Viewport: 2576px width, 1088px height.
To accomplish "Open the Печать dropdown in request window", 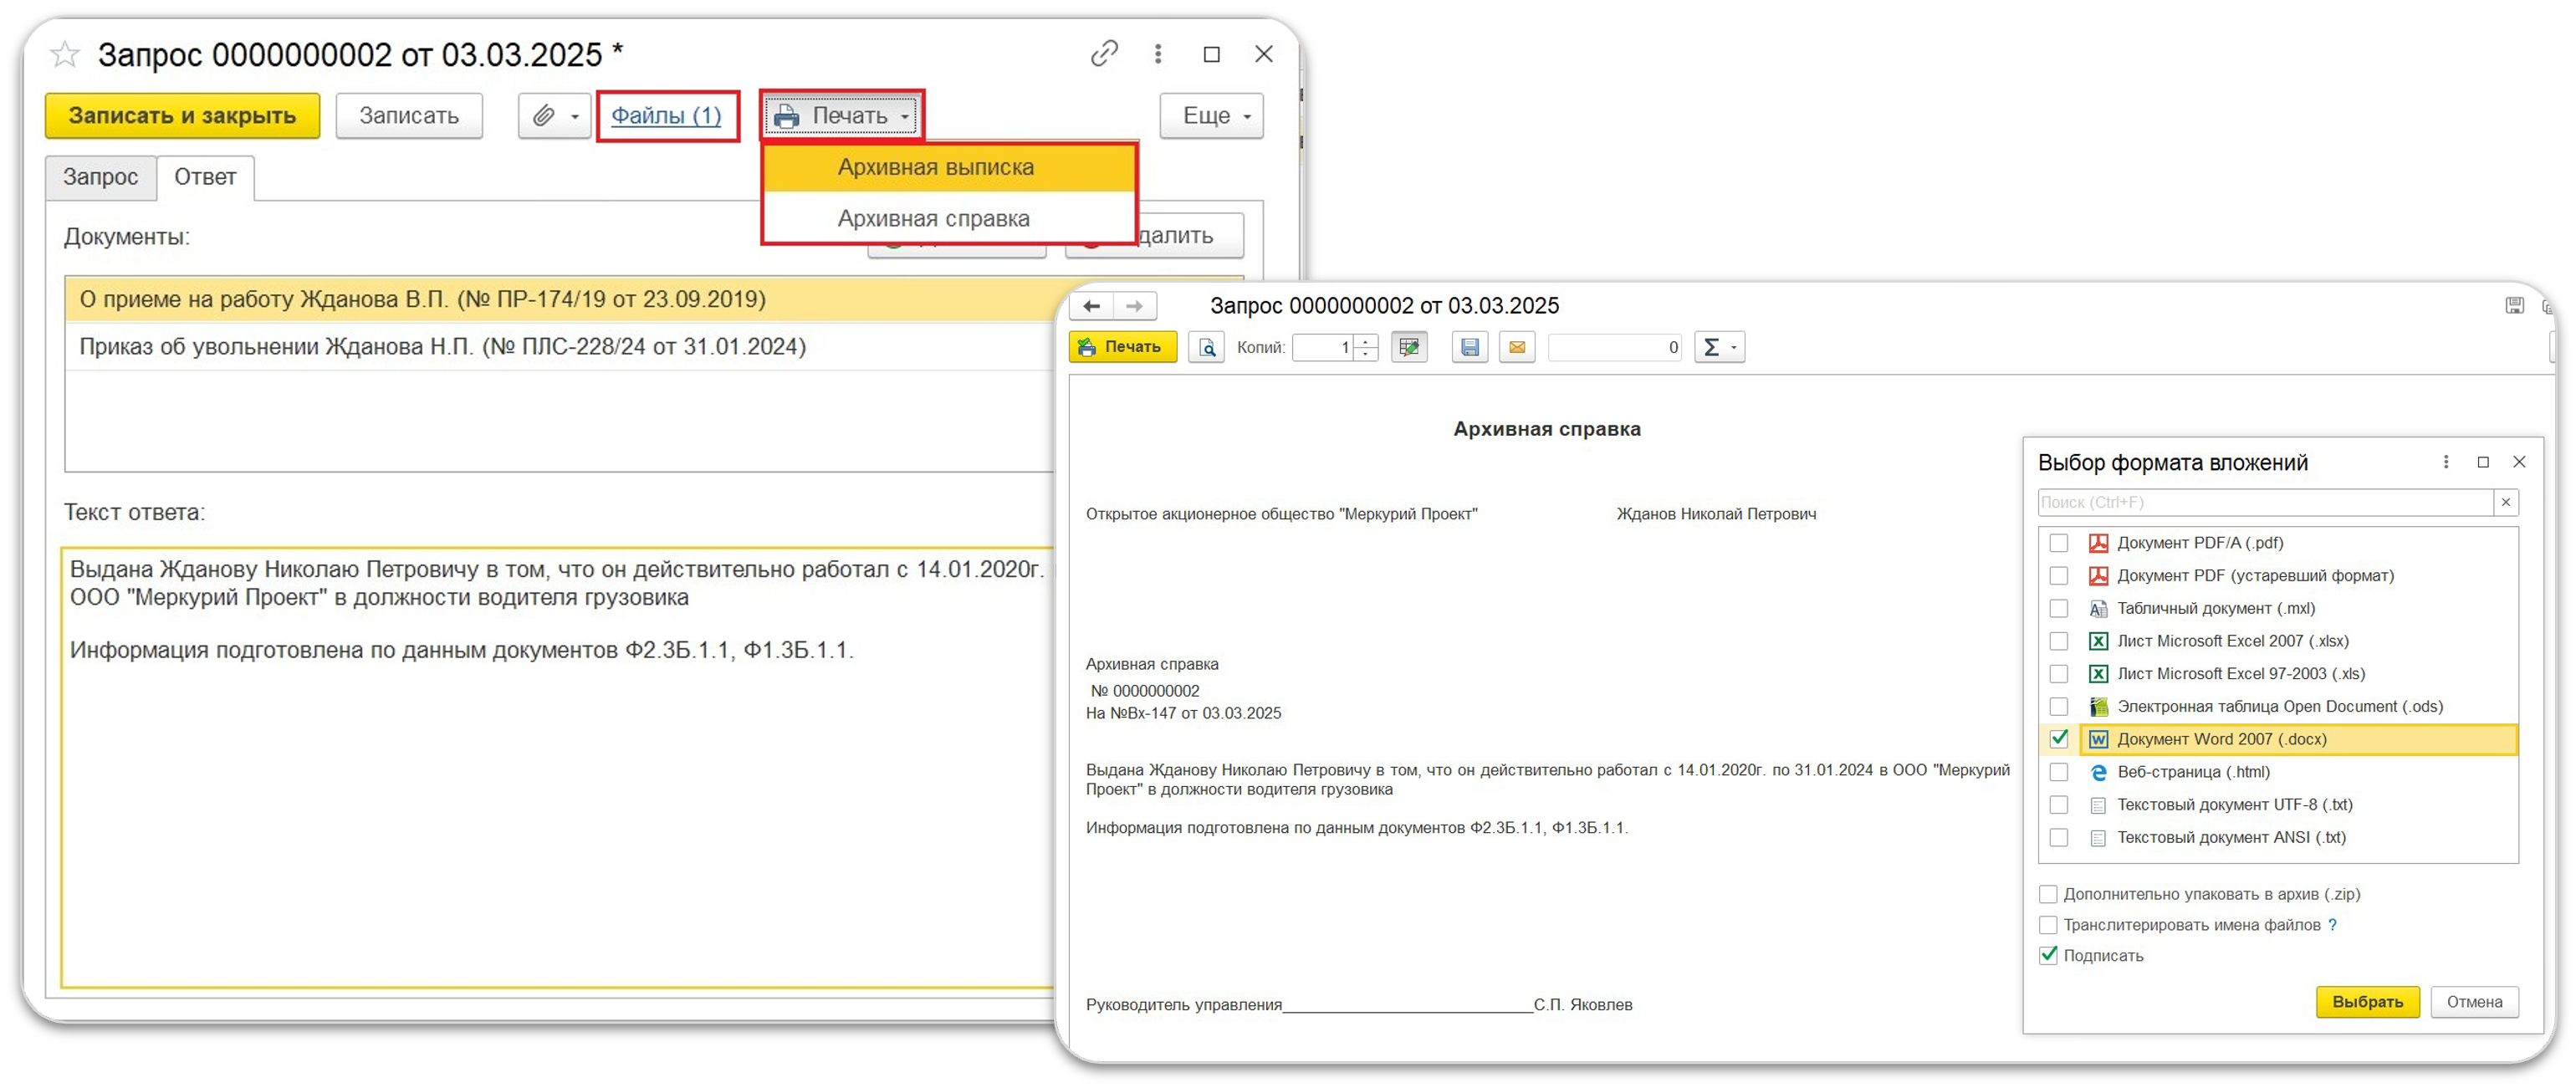I will pos(842,116).
